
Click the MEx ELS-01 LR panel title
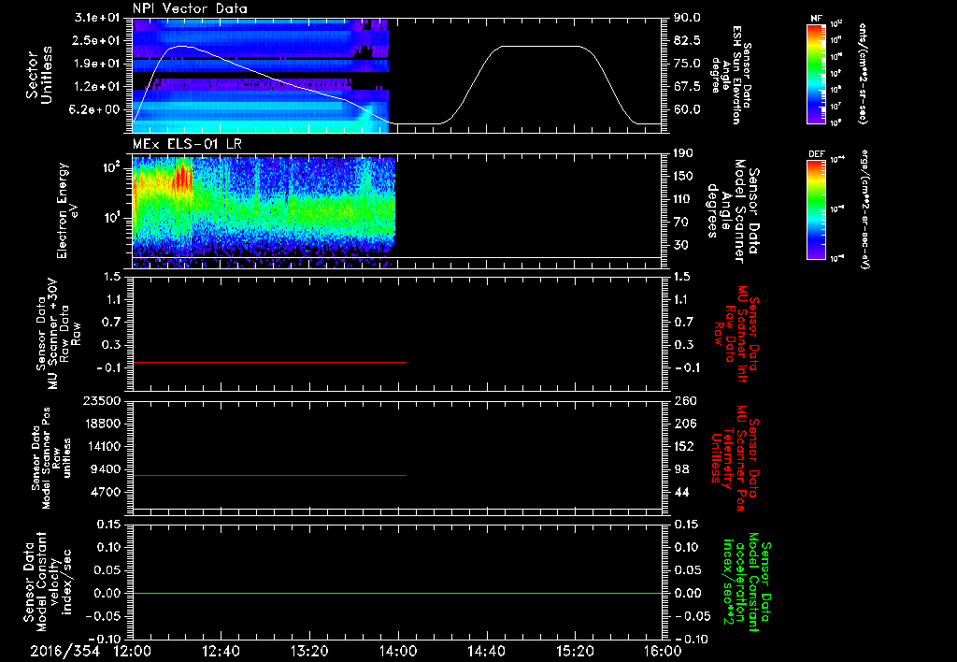pos(188,144)
